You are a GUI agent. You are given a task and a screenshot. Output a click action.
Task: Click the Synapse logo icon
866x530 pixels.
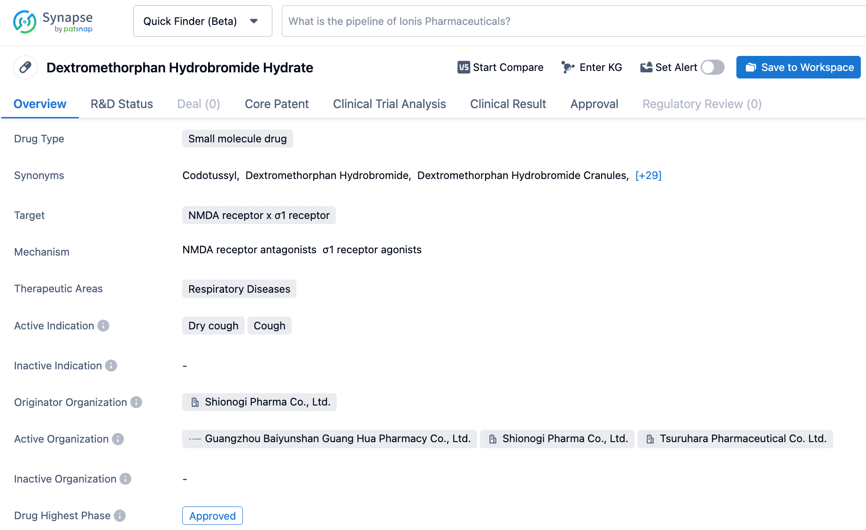coord(25,22)
